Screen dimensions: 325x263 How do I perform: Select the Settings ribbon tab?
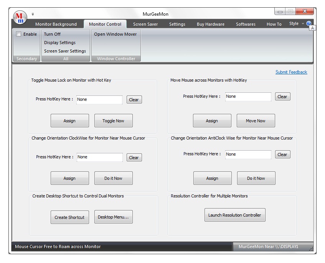point(177,24)
